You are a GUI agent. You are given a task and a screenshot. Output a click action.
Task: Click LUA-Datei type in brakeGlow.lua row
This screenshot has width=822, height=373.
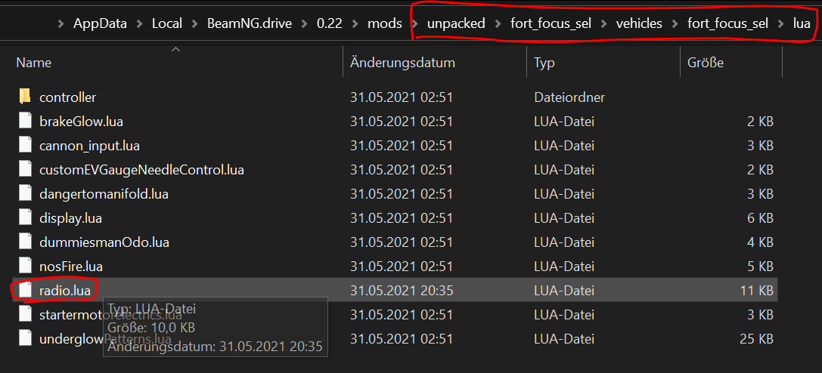point(564,122)
